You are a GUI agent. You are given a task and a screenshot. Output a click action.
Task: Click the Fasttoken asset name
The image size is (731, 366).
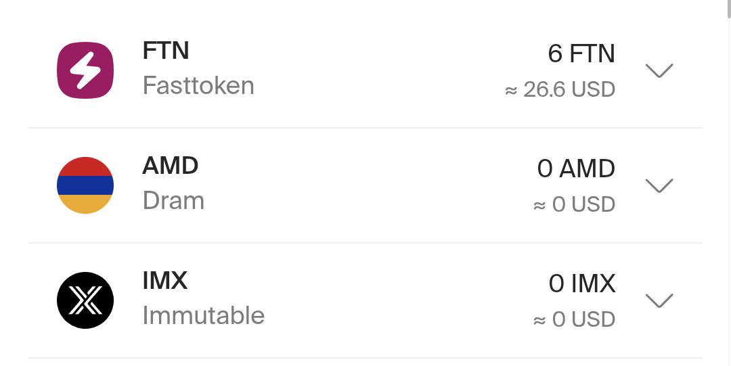pos(198,86)
